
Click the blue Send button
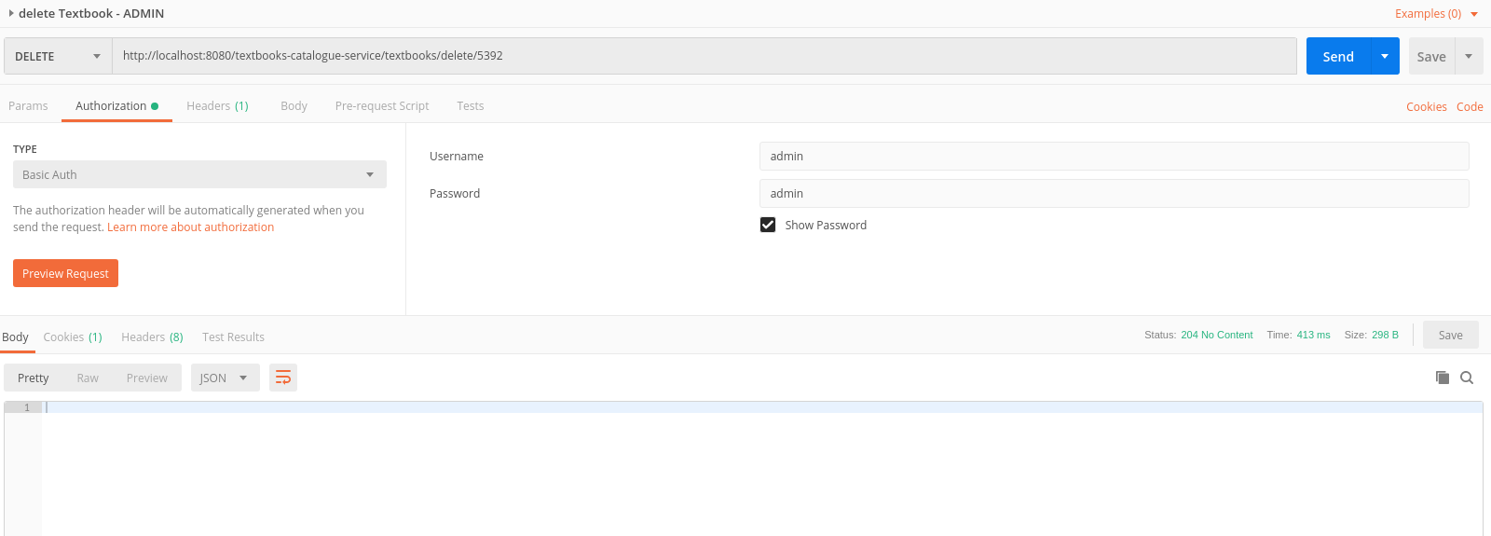pyautogui.click(x=1338, y=56)
